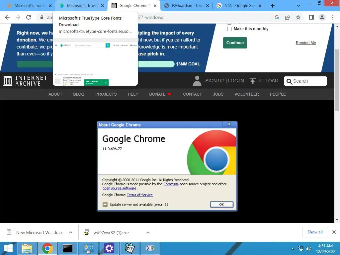Open the HELP menu item
The height and width of the screenshot is (255, 340).
tap(133, 94)
